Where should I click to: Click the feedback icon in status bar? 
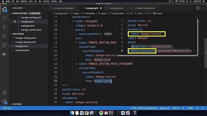(x=197, y=108)
